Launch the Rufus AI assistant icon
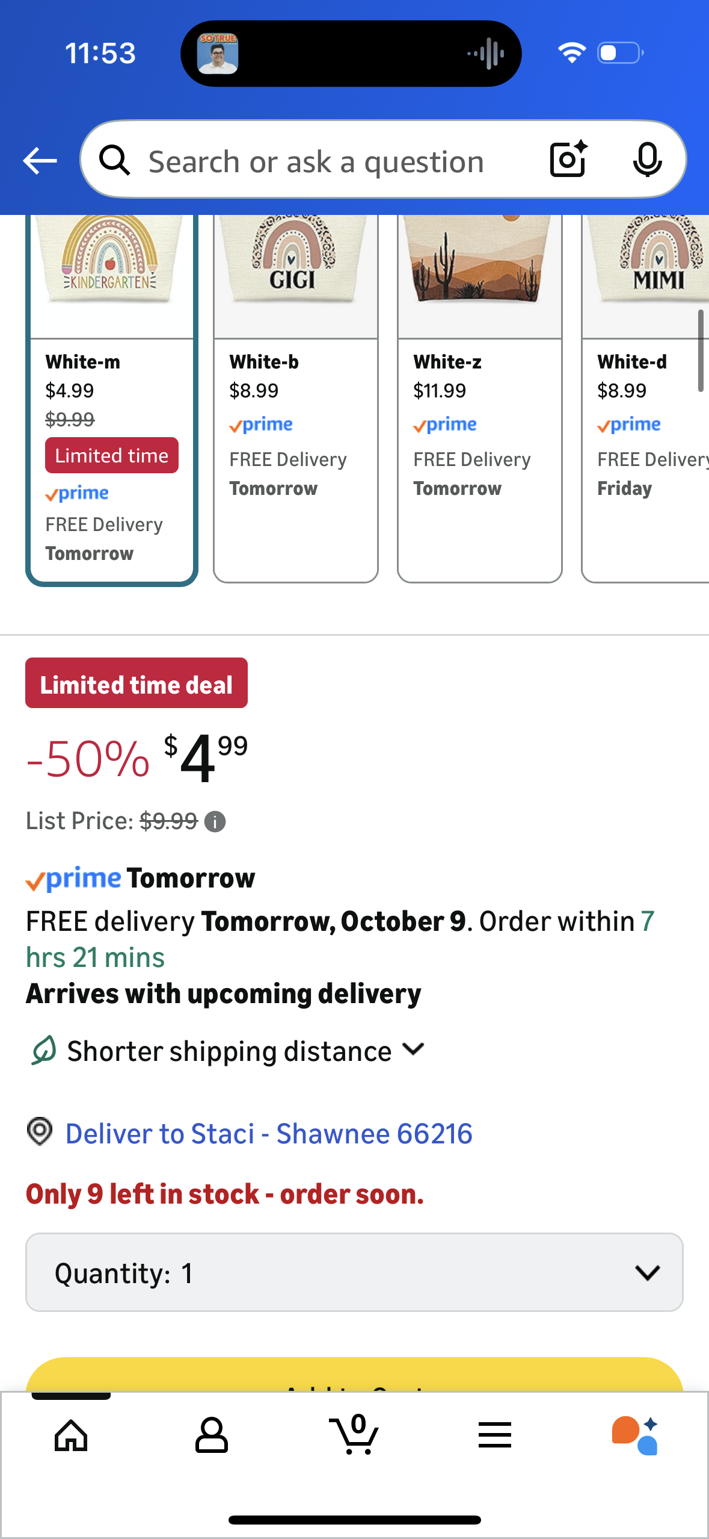 tap(635, 1435)
